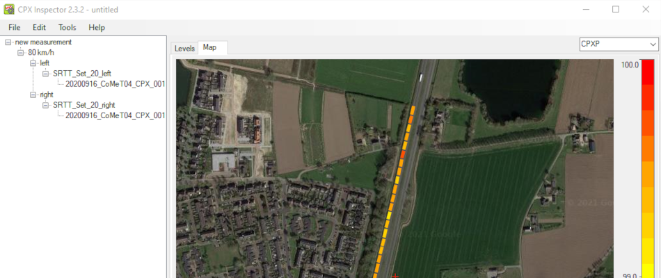This screenshot has height=278, width=661.
Task: Select 20200916_CoMeT04_CPX_001 under SRTT_Set_20_right
Action: click(x=115, y=115)
